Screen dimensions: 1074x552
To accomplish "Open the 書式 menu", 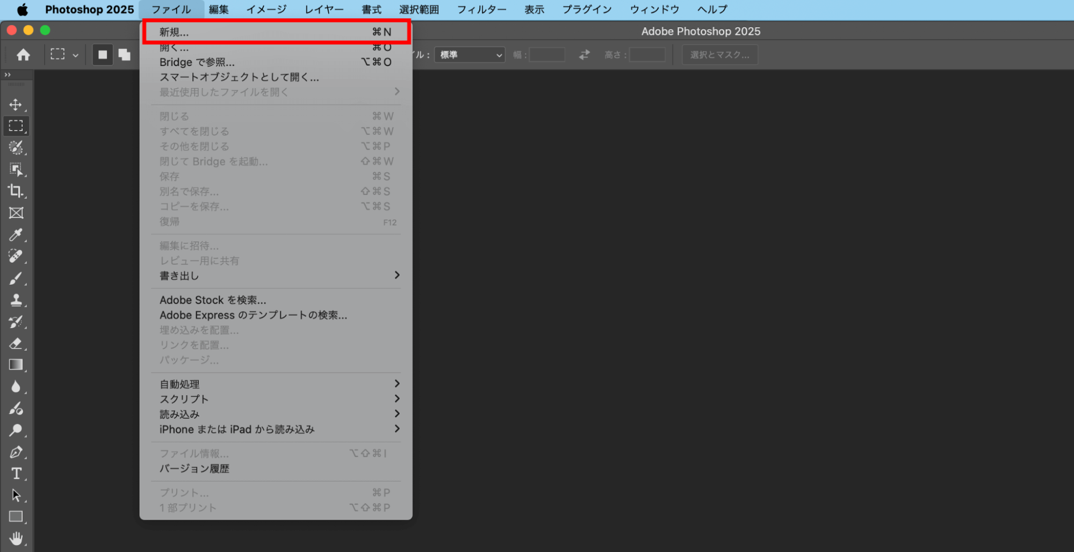I will point(371,10).
